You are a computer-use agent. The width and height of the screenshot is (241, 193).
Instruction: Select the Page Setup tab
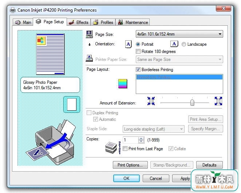(x=50, y=22)
